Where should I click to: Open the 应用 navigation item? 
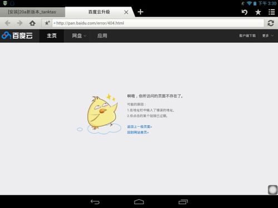pos(102,35)
